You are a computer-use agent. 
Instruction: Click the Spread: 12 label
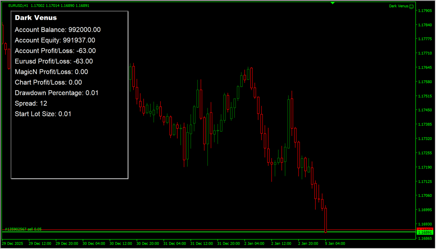[x=31, y=103]
